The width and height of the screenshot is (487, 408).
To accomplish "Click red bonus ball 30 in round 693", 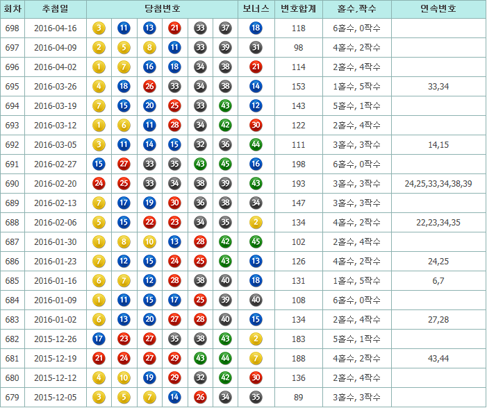I will click(x=256, y=126).
